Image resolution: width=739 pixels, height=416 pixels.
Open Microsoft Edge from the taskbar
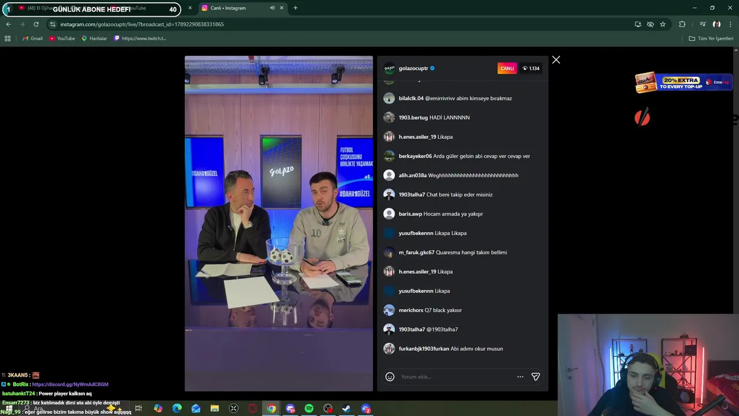point(177,408)
